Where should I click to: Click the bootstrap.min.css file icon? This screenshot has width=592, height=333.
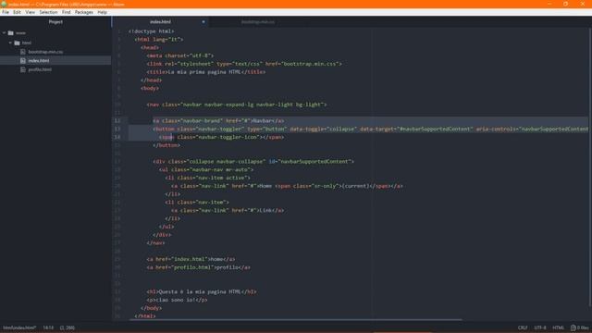(23, 52)
